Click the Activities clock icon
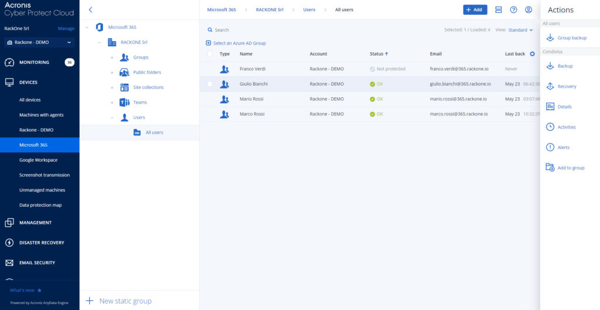 (550, 127)
